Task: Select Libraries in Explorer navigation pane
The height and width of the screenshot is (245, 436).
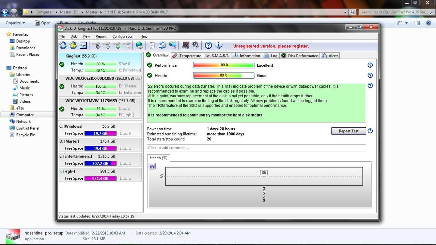Action: pyautogui.click(x=23, y=75)
